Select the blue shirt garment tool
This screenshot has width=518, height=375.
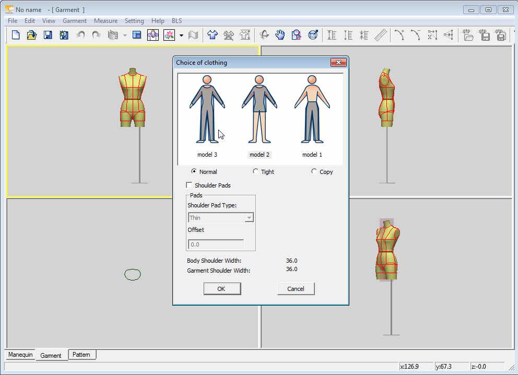pos(212,35)
